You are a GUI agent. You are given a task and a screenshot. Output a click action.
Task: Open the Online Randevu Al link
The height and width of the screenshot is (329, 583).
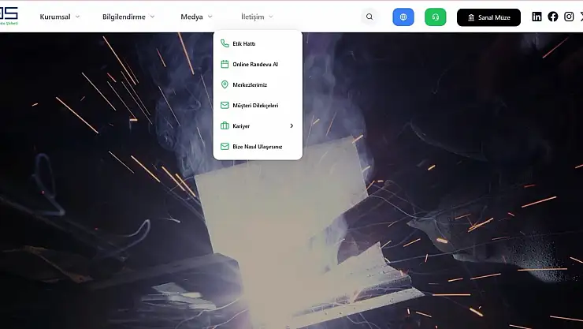(255, 65)
